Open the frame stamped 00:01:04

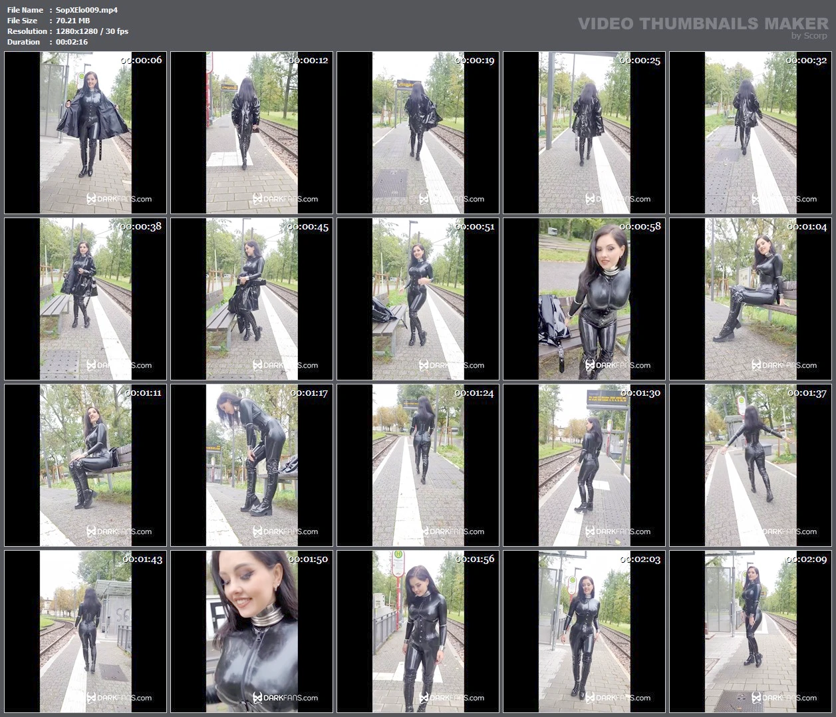[750, 299]
